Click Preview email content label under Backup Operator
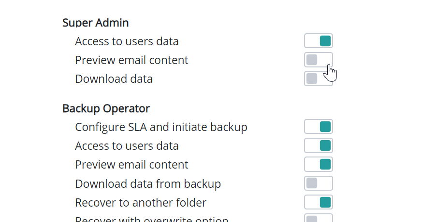 131,165
